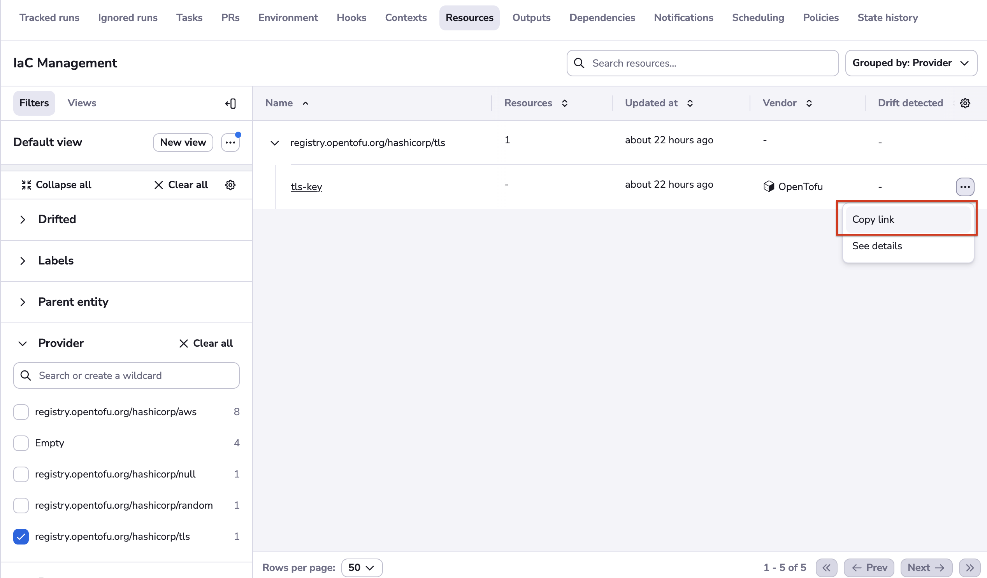The width and height of the screenshot is (987, 578).
Task: Check the Empty provider filter
Action: point(21,443)
